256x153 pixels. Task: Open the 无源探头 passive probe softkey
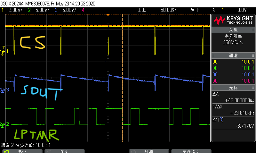point(191,151)
